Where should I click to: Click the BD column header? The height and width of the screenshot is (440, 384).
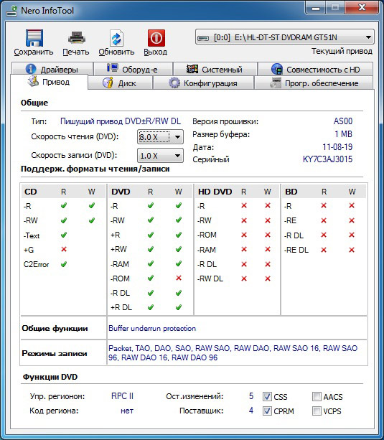(x=291, y=192)
